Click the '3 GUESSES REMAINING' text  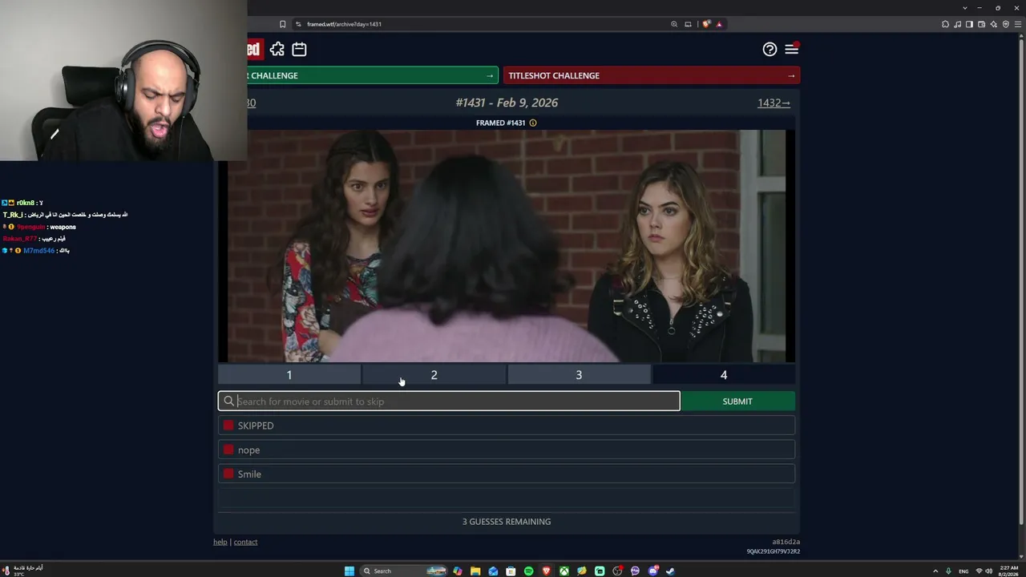tap(507, 522)
